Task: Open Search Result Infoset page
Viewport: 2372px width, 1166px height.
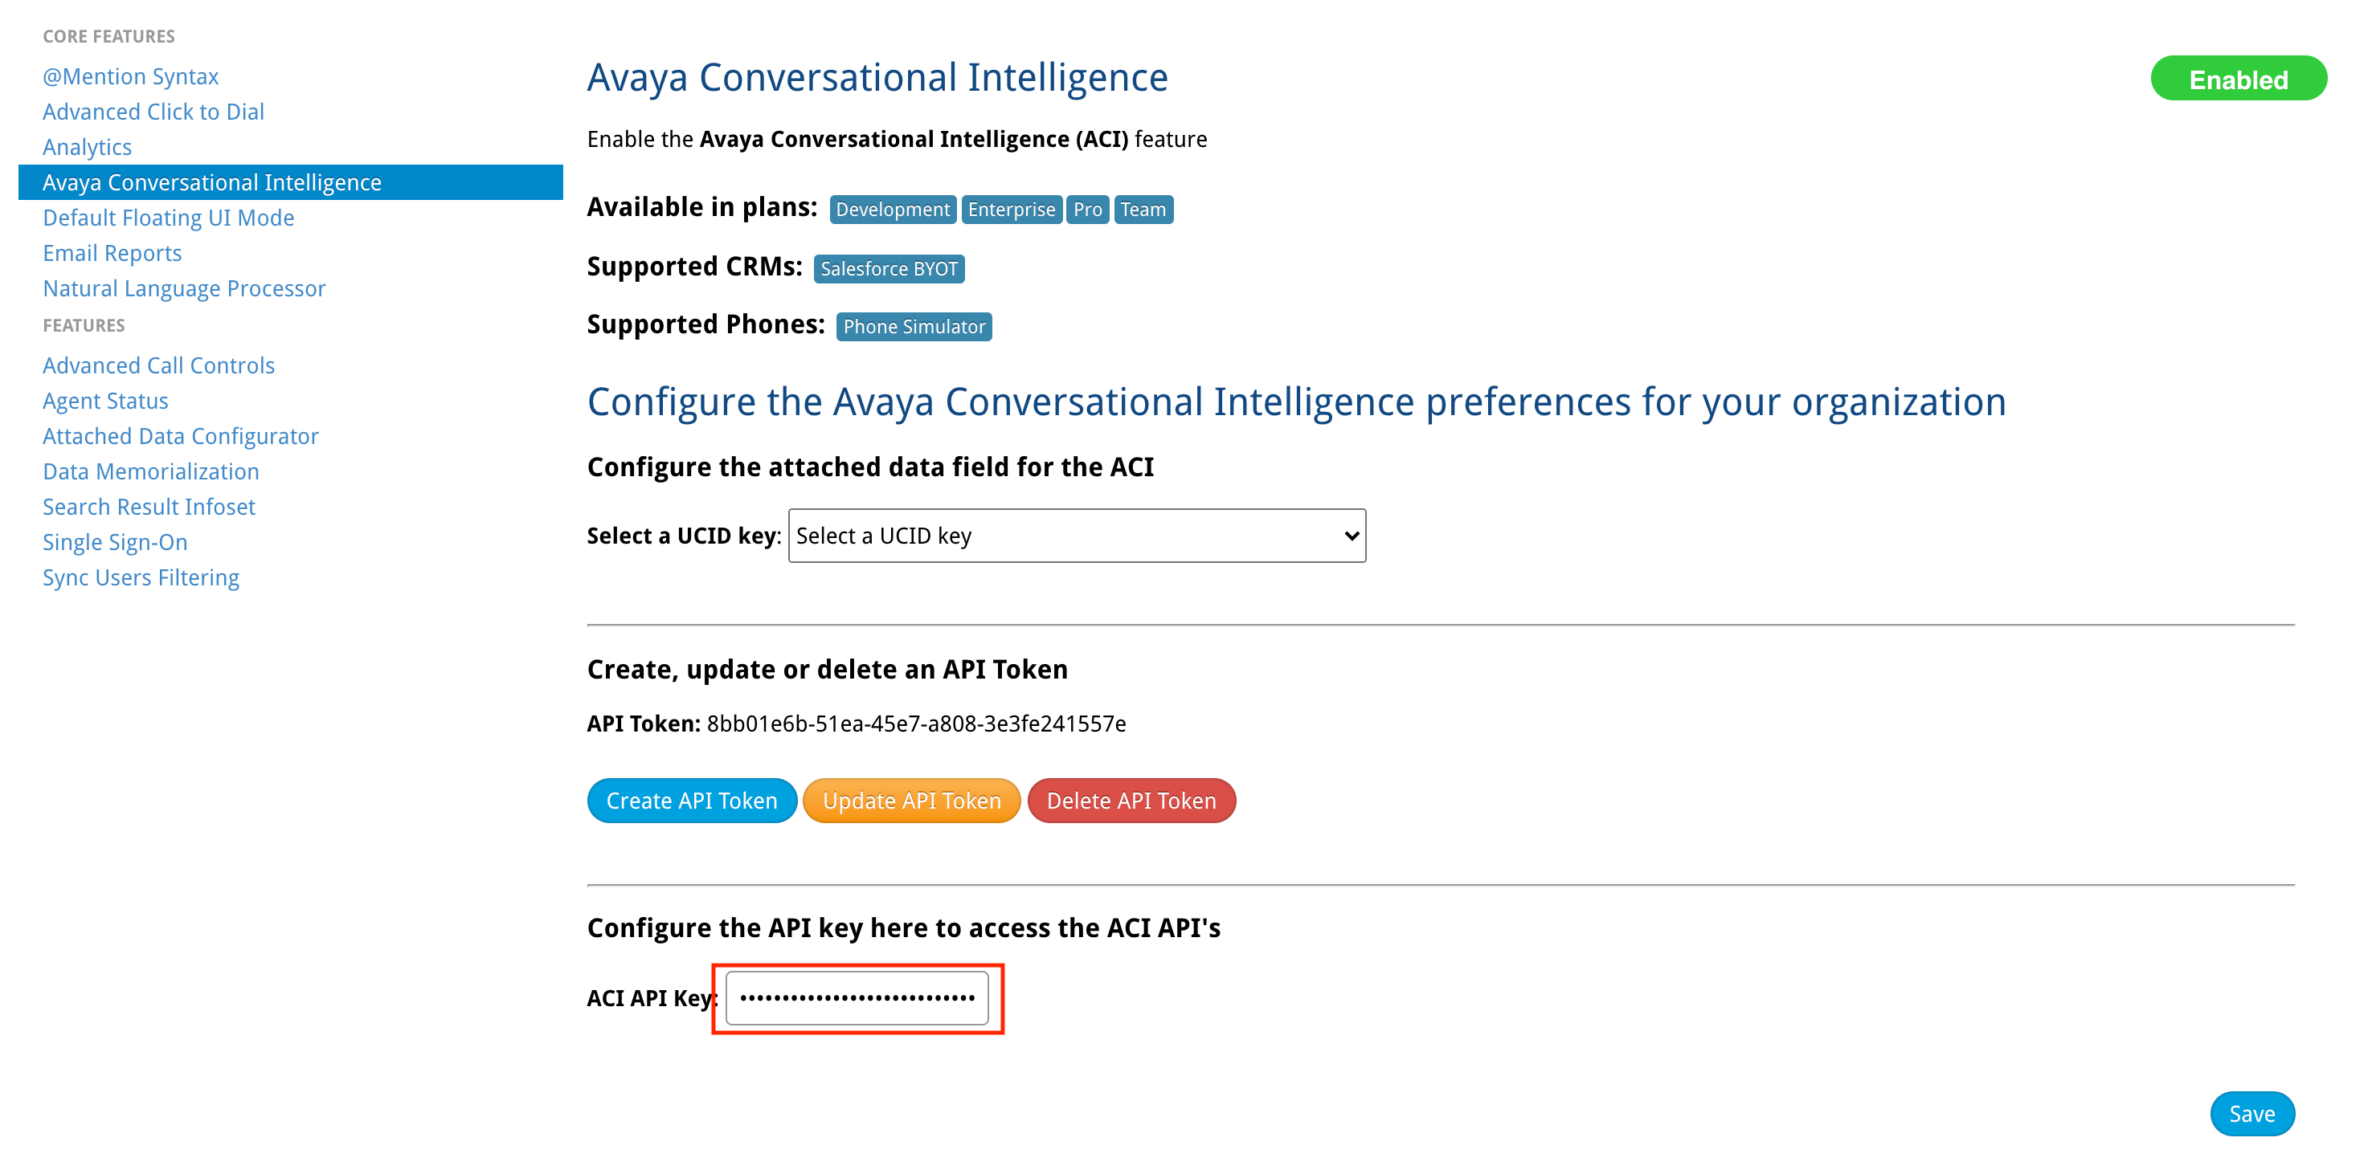Action: click(x=149, y=507)
